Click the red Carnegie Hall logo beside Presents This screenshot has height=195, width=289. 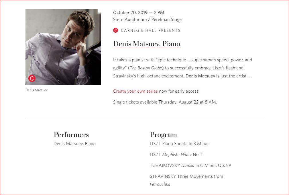coord(115,30)
